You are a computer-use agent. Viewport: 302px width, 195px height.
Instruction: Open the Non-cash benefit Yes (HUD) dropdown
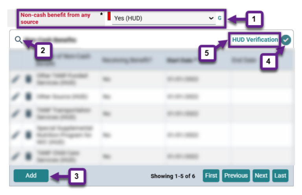(x=164, y=18)
